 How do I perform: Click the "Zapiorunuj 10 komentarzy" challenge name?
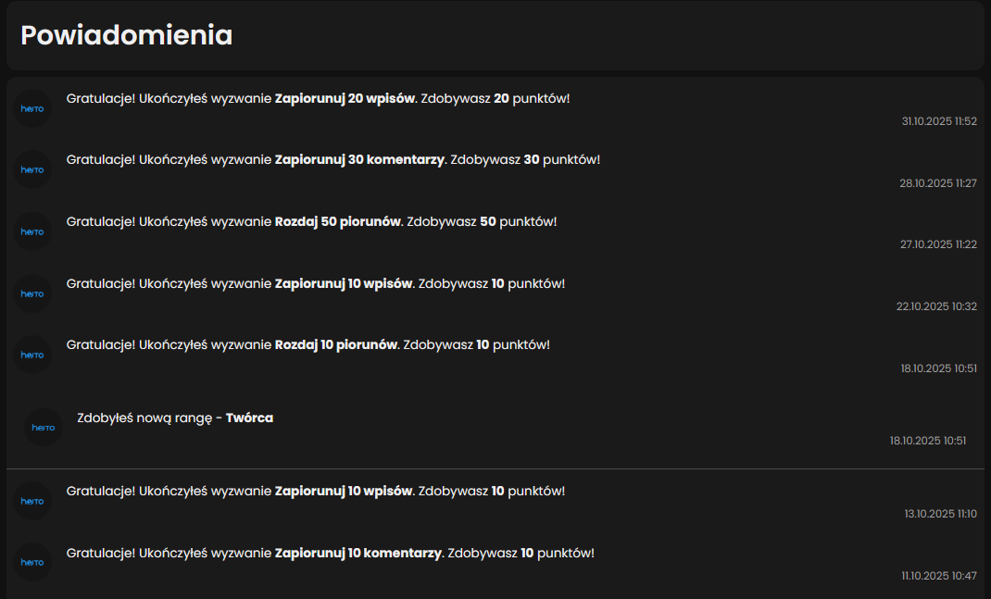point(358,553)
